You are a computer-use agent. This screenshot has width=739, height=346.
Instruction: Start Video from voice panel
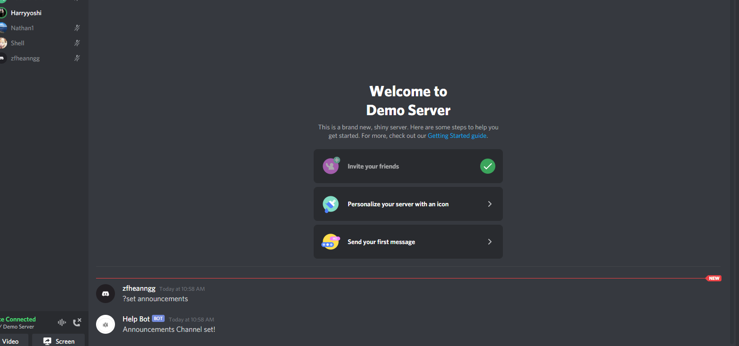pyautogui.click(x=14, y=341)
